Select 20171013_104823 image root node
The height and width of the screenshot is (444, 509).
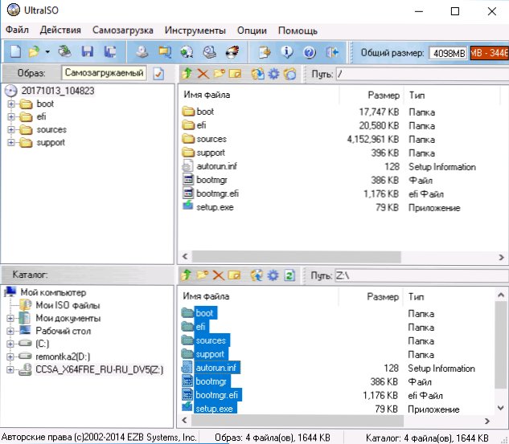point(58,91)
